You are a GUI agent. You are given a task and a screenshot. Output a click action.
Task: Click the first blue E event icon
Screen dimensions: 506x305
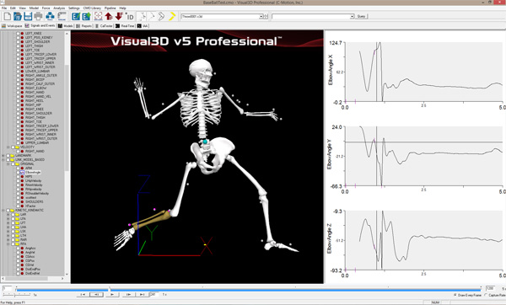click(x=76, y=16)
